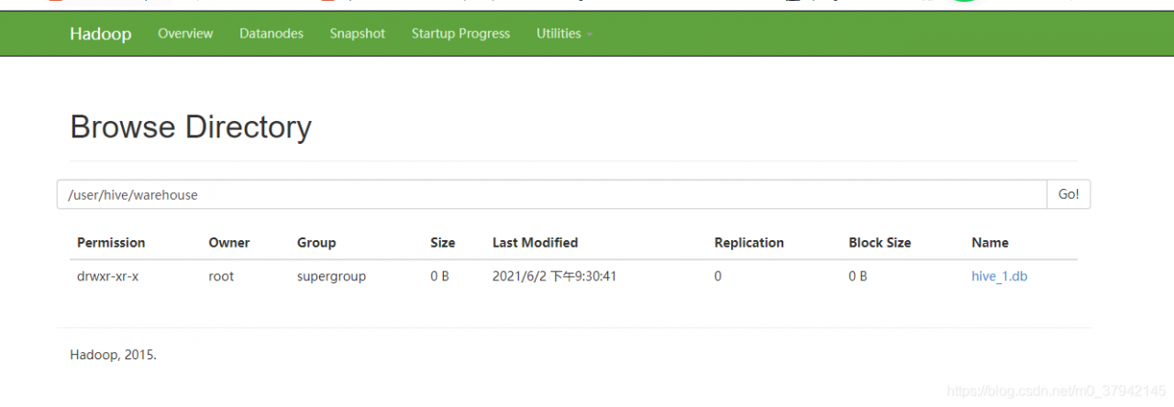Click the Size column header

coord(442,243)
